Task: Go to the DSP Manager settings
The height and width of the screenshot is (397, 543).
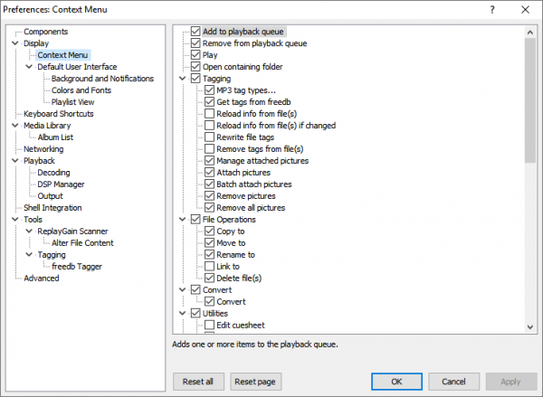Action: coord(62,184)
